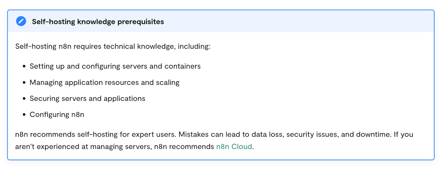The image size is (442, 172).
Task: Open the n8n Cloud link
Action: click(234, 147)
